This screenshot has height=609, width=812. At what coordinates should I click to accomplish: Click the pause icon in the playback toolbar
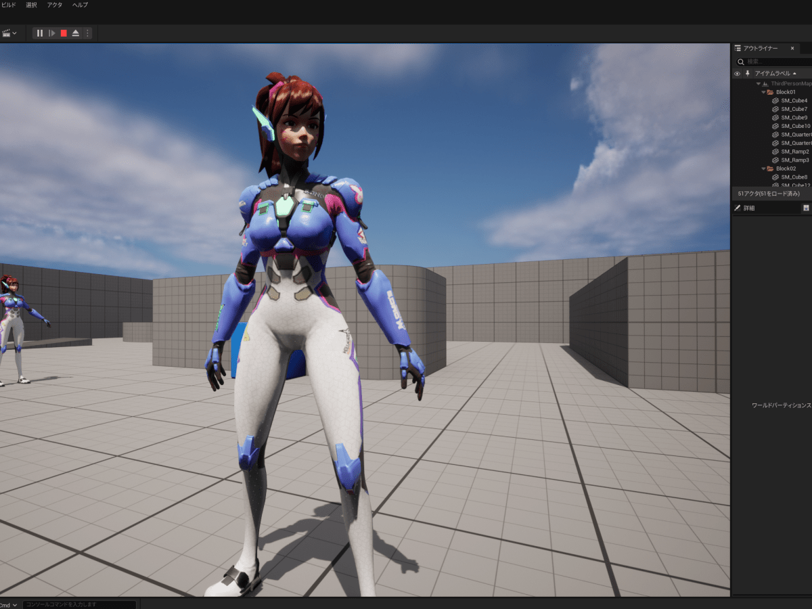[40, 32]
